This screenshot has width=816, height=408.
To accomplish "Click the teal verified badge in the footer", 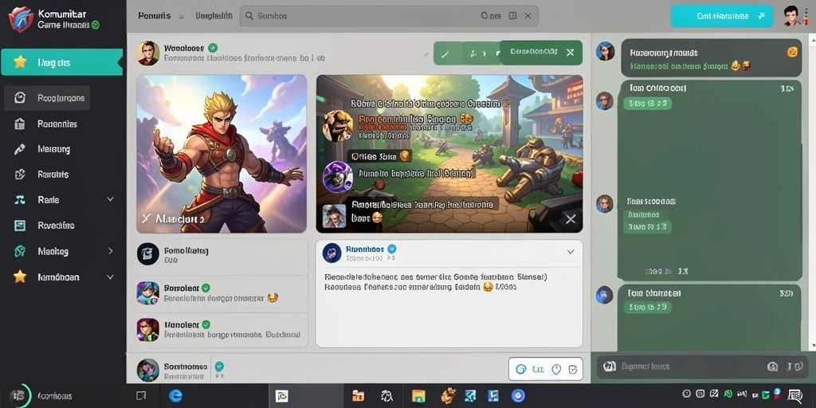I will (219, 366).
